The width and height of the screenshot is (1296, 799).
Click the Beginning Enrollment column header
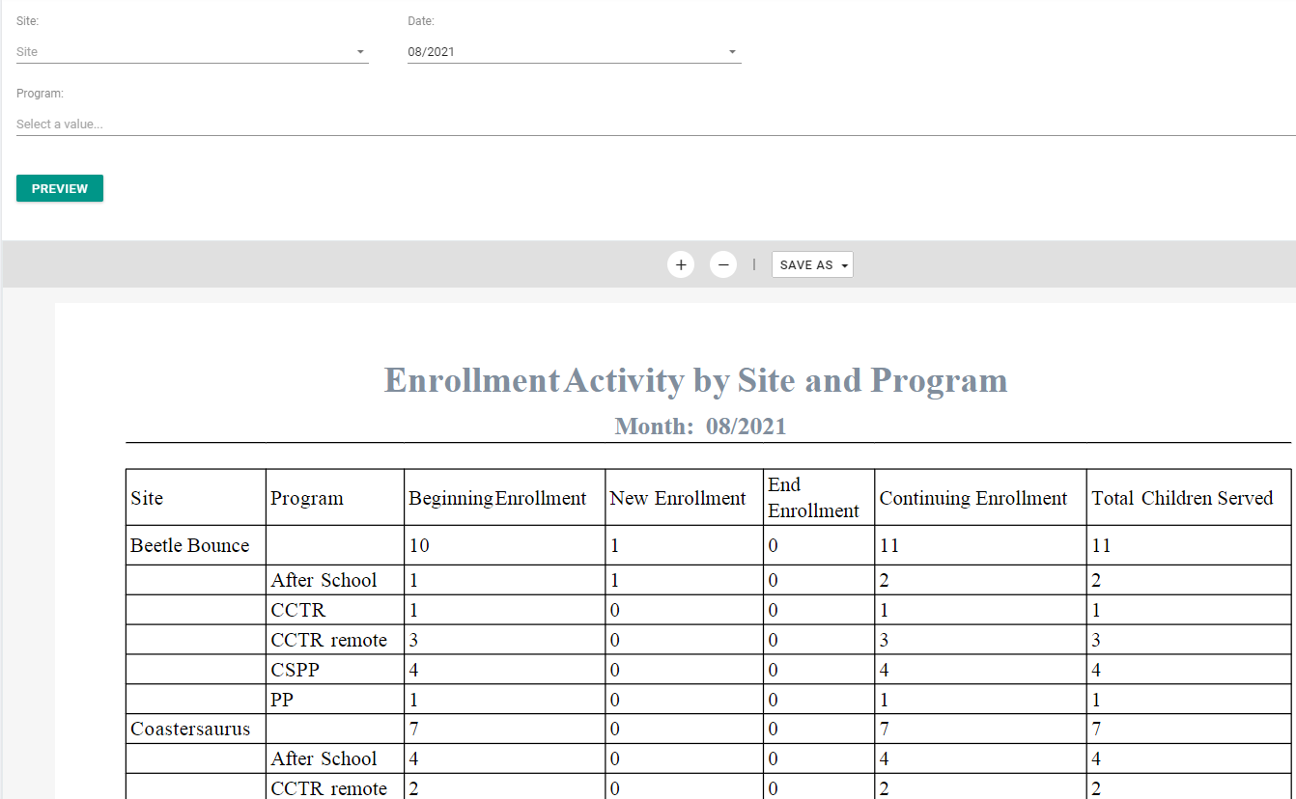point(505,498)
